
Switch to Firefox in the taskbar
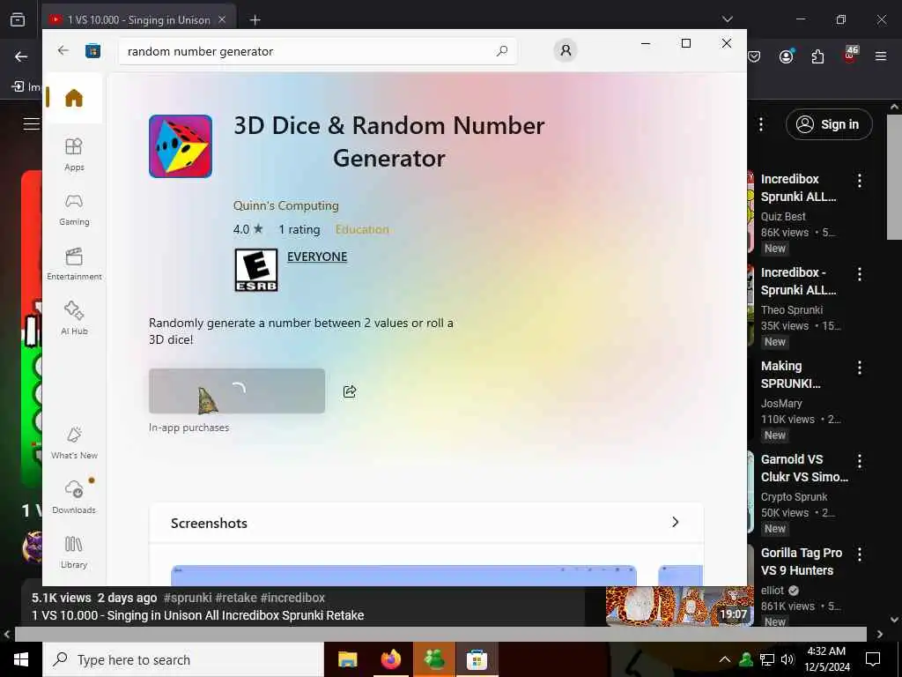[390, 659]
